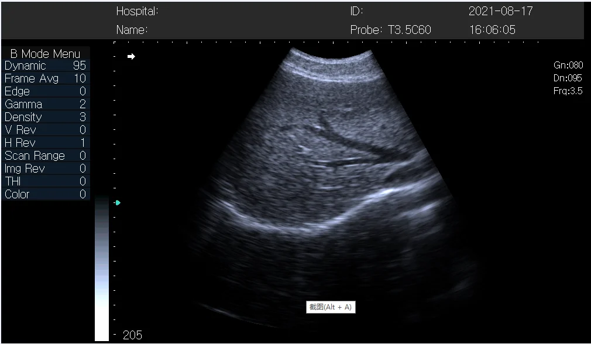The height and width of the screenshot is (344, 591).
Task: Click the Dn:095 dynamic readout
Action: (568, 78)
